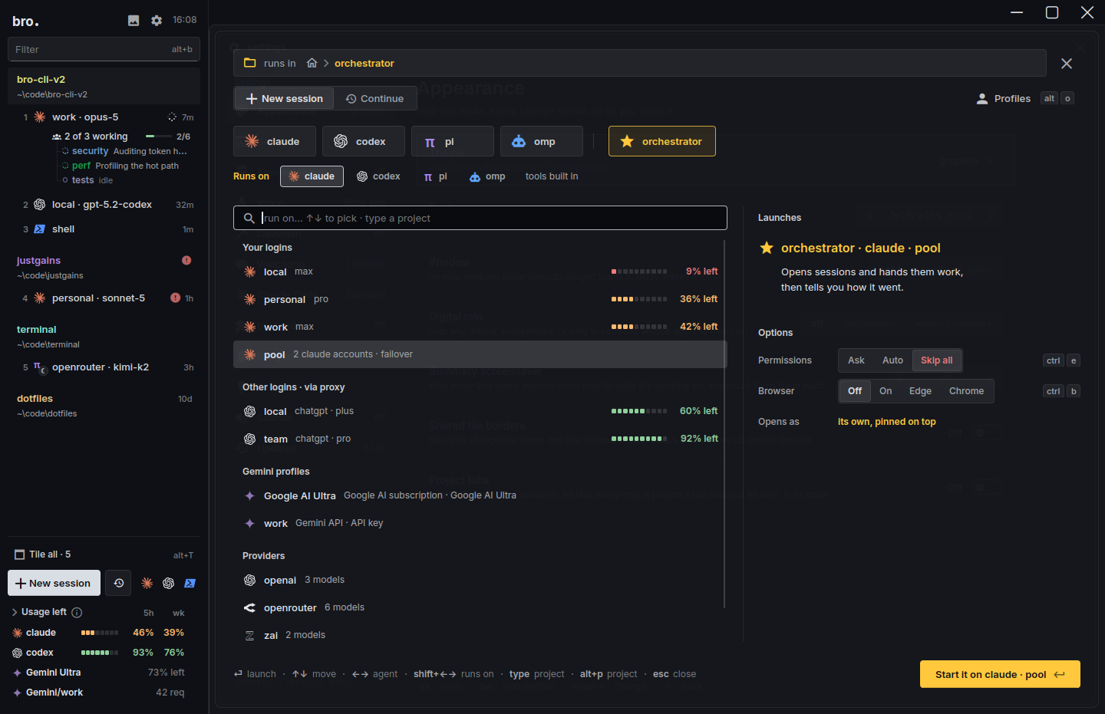
Task: Open the 'its own, pinned on top' option
Action: [886, 422]
